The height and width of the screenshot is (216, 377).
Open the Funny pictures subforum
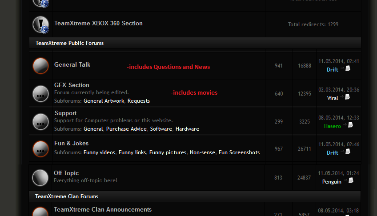(168, 152)
